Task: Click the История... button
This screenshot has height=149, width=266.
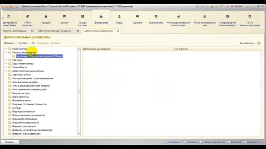Action: (x=10, y=142)
